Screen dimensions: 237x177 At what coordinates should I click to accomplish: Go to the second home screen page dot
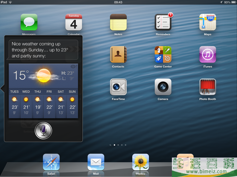[118, 145]
